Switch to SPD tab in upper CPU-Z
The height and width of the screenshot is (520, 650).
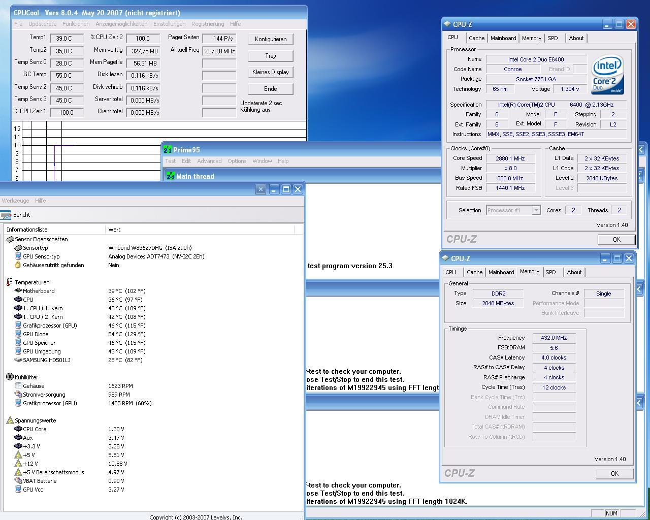(x=552, y=38)
